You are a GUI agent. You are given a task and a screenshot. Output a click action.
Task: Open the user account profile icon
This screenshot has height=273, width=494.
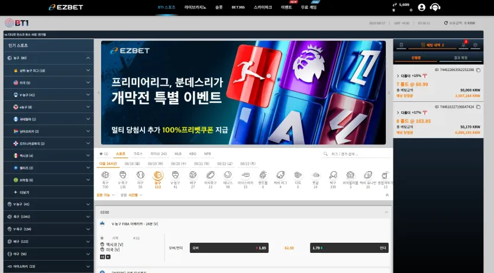tap(422, 8)
